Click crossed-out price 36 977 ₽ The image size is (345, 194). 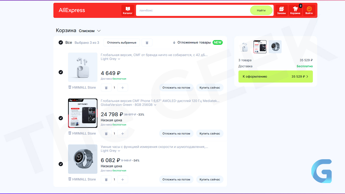pos(130,115)
